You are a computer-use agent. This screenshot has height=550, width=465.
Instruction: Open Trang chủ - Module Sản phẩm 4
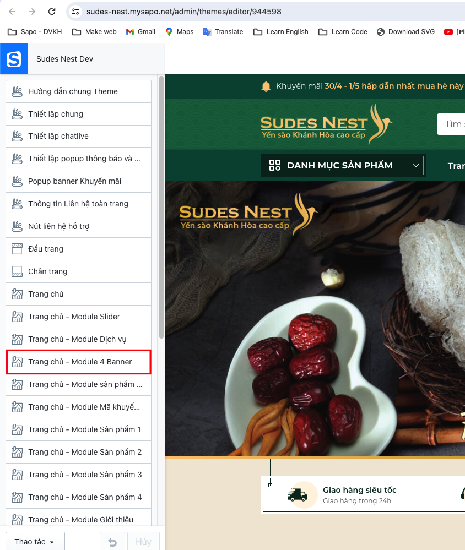pos(79,497)
